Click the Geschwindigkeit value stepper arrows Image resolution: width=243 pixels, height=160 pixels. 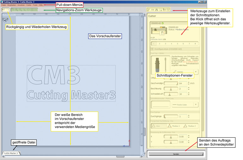tap(189, 83)
